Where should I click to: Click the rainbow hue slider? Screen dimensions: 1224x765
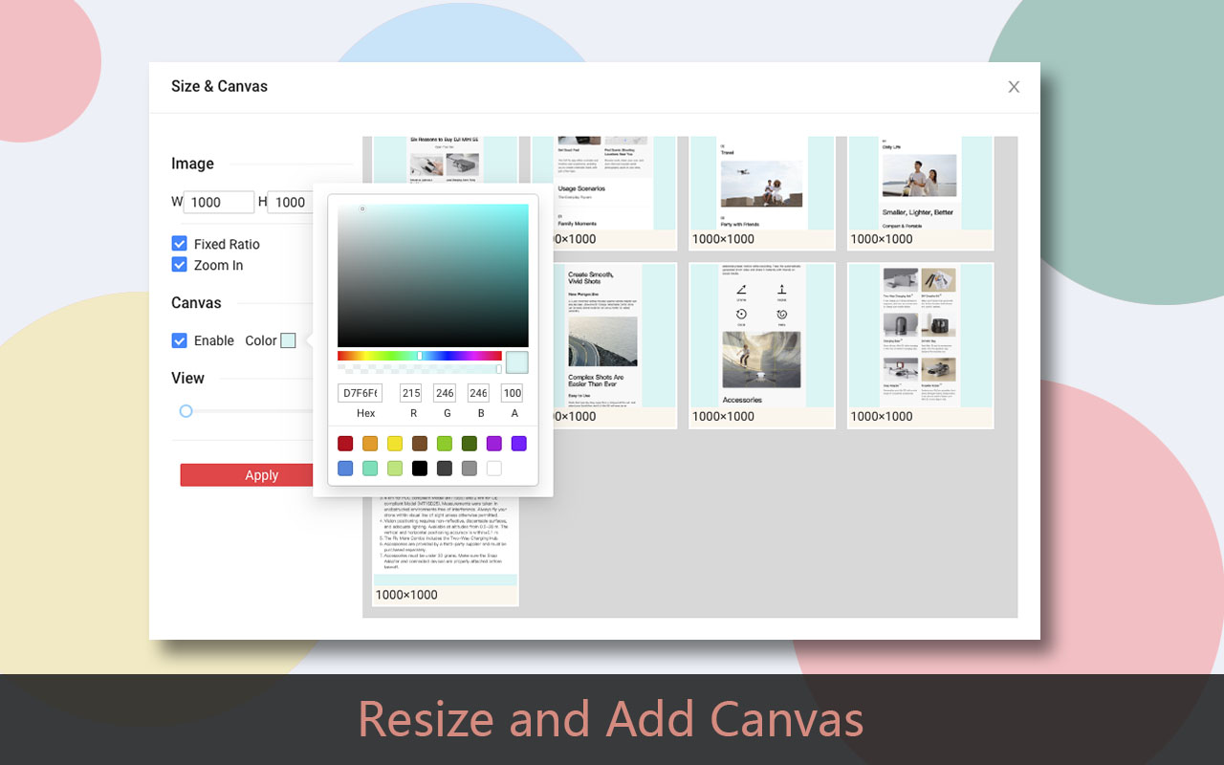pyautogui.click(x=419, y=356)
